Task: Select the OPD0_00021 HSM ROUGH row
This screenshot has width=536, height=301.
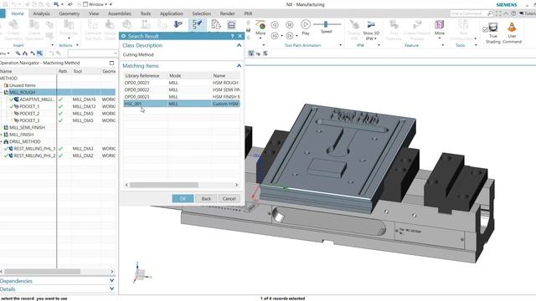Action: pos(182,83)
